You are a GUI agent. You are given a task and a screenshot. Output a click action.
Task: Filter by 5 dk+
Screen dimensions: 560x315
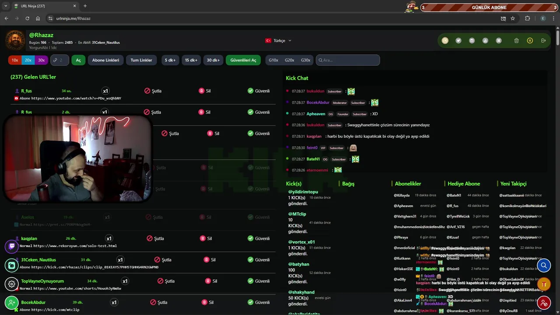(170, 60)
